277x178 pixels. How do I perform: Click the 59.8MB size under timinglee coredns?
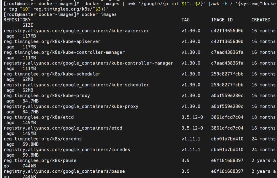click(x=30, y=144)
